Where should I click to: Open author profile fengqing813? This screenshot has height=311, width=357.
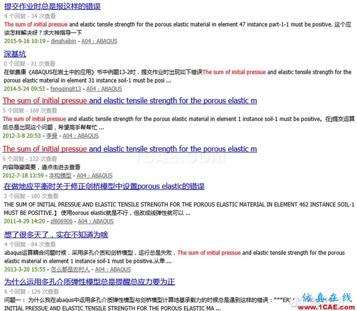[65, 89]
